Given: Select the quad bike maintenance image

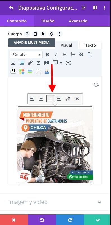Looking at the screenshot, I should [x=55, y=145].
